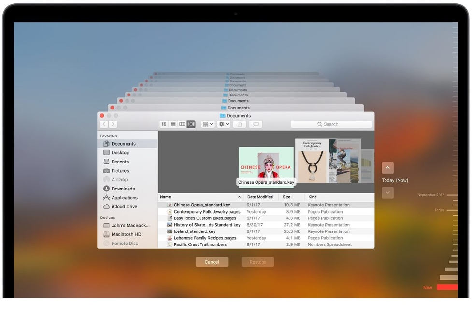Select AirDrop in the Favorites sidebar

[119, 179]
